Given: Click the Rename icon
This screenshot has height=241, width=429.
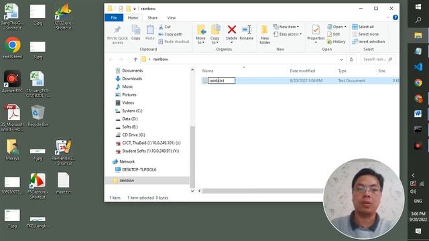Looking at the screenshot, I should pos(247,29).
